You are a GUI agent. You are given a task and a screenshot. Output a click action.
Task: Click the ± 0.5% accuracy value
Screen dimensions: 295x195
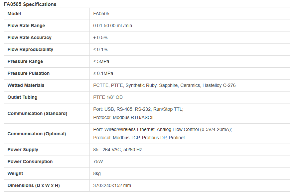tap(100, 37)
